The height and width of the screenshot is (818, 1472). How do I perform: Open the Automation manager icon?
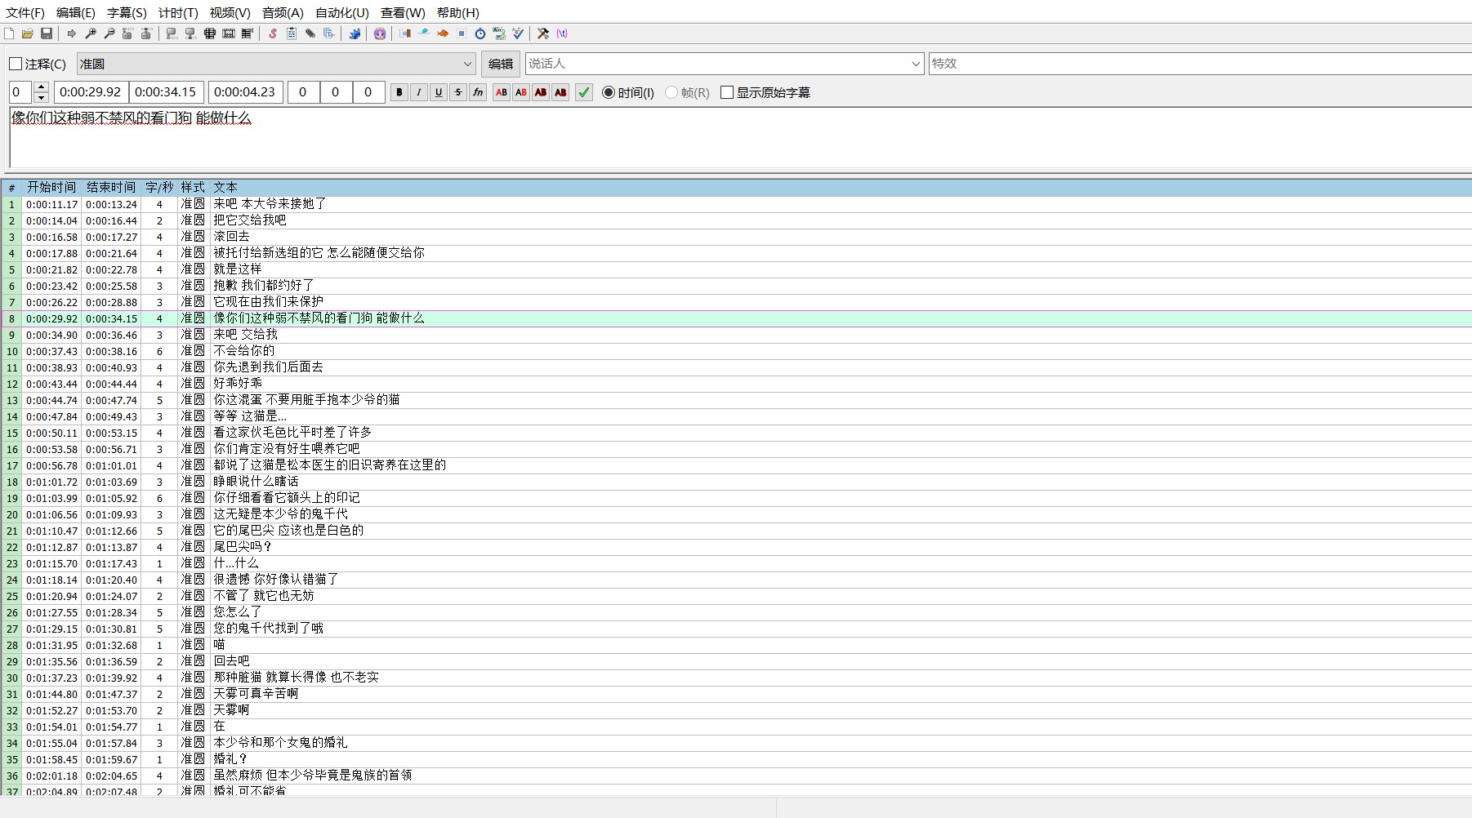pos(355,33)
